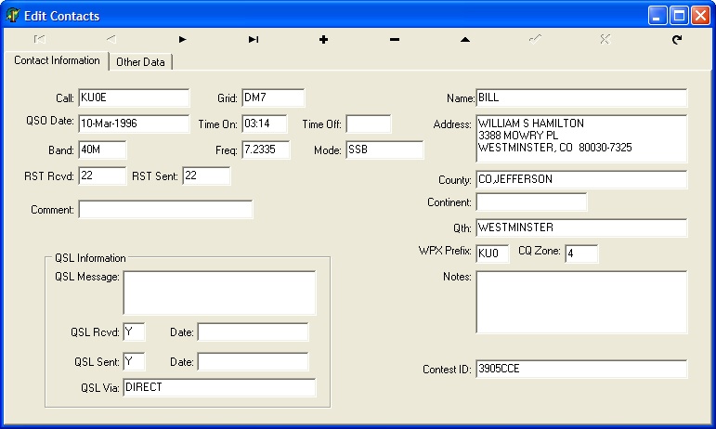Jump to the last contact record
Image resolution: width=716 pixels, height=429 pixels.
click(254, 40)
